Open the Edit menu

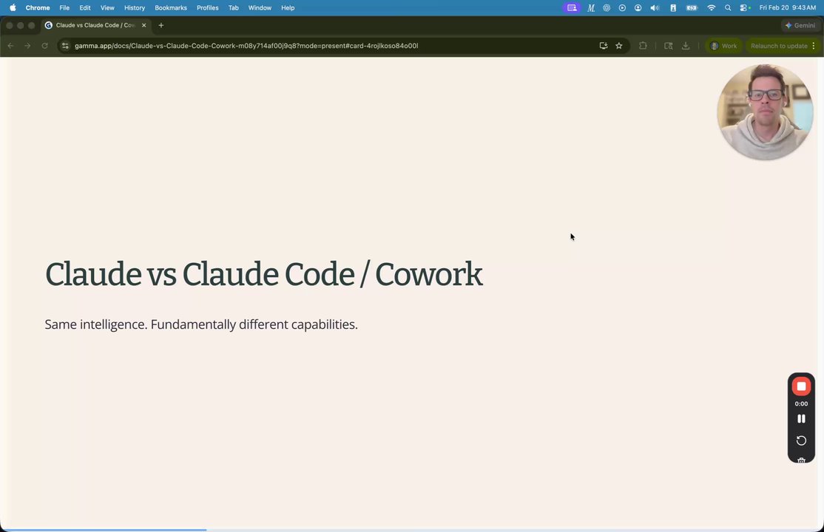[x=84, y=8]
